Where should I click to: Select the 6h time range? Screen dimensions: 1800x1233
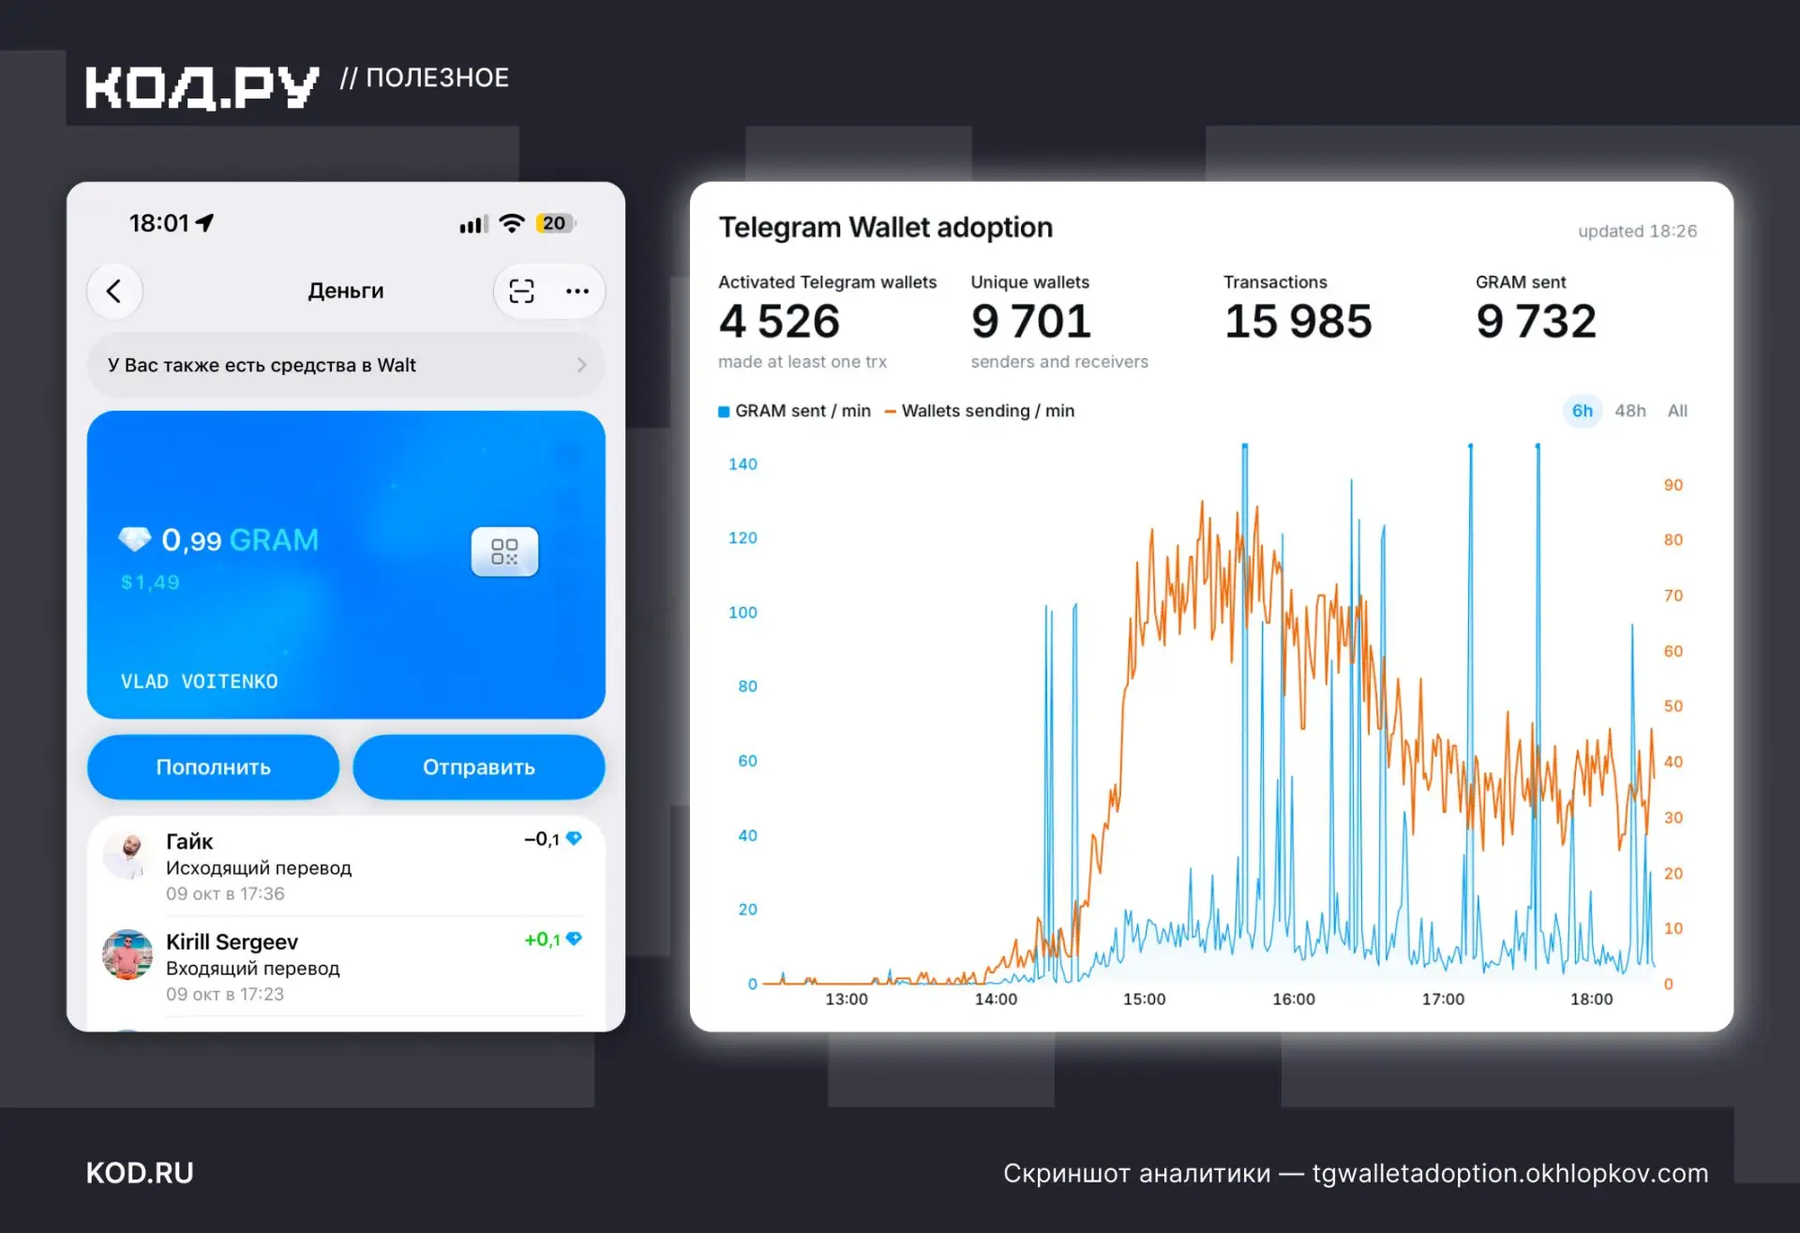tap(1582, 411)
